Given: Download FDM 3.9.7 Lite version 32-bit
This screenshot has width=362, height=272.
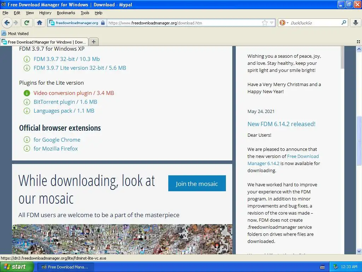Looking at the screenshot, I should coord(80,68).
